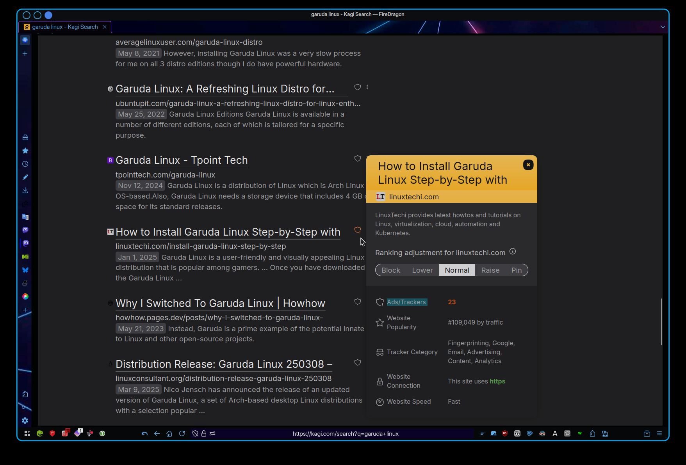Open the application hamburger menu
The width and height of the screenshot is (686, 465).
[659, 433]
